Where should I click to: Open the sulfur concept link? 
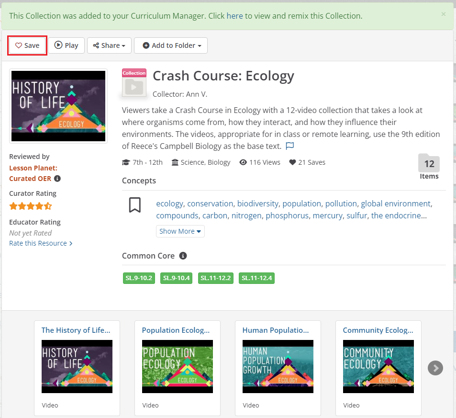click(356, 215)
